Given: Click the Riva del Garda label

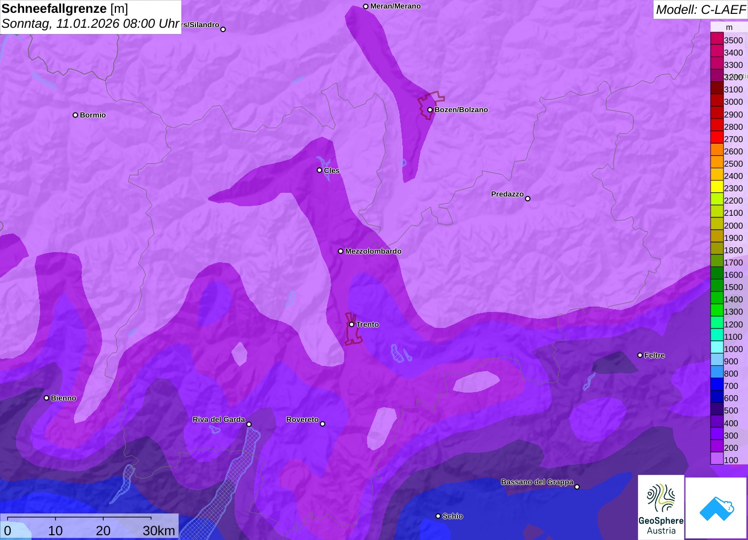Looking at the screenshot, I should click(219, 419).
